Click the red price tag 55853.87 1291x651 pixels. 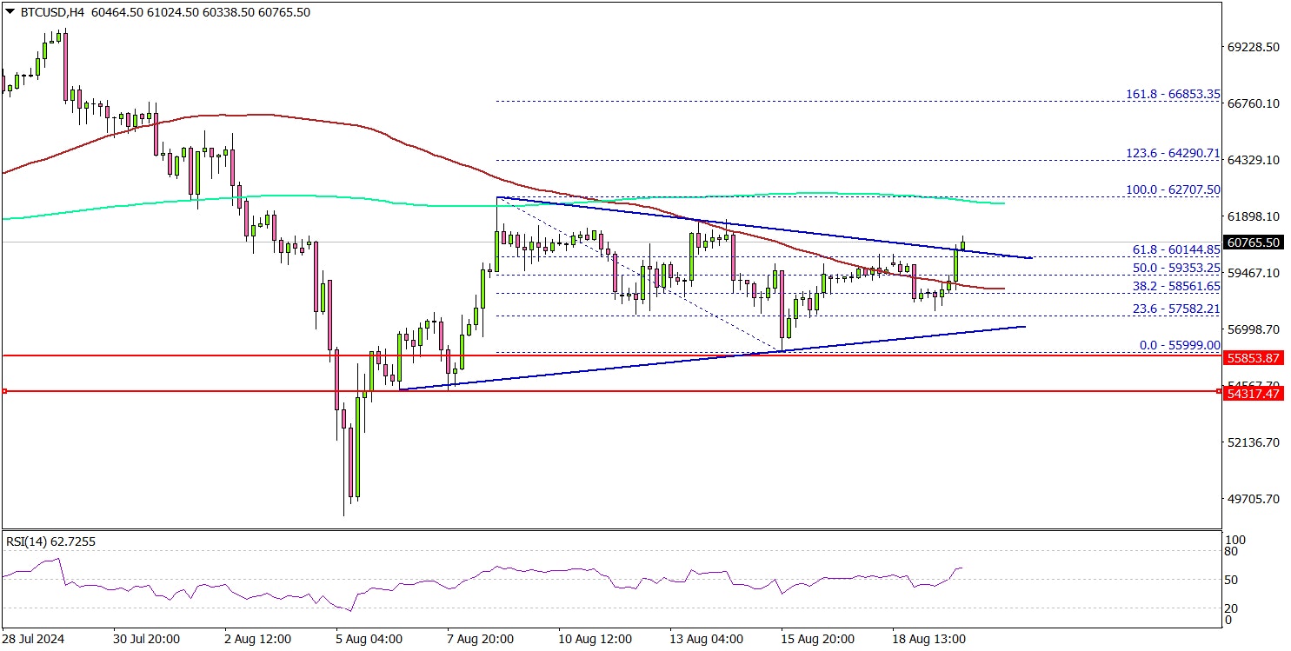point(1254,357)
